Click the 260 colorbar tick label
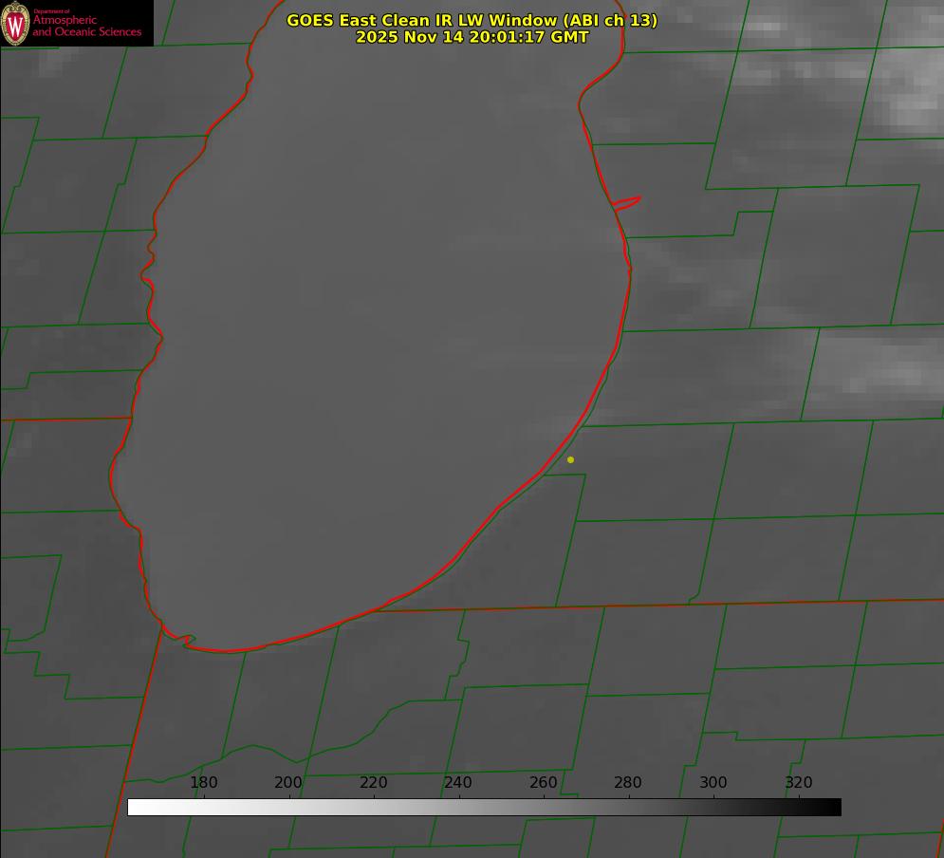944x858 pixels. tap(544, 783)
